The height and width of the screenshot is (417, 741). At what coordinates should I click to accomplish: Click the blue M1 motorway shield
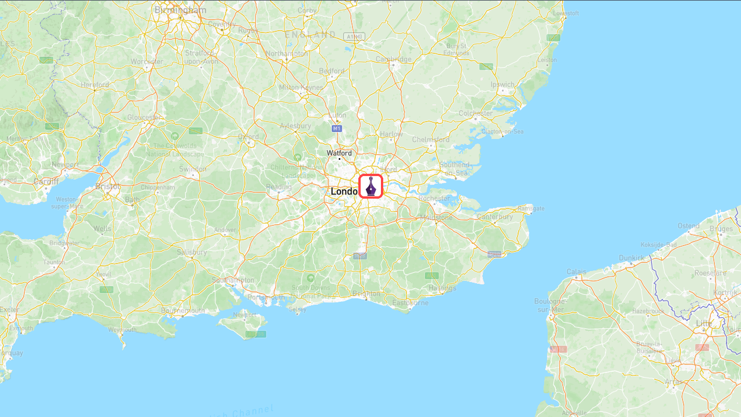[x=337, y=128]
